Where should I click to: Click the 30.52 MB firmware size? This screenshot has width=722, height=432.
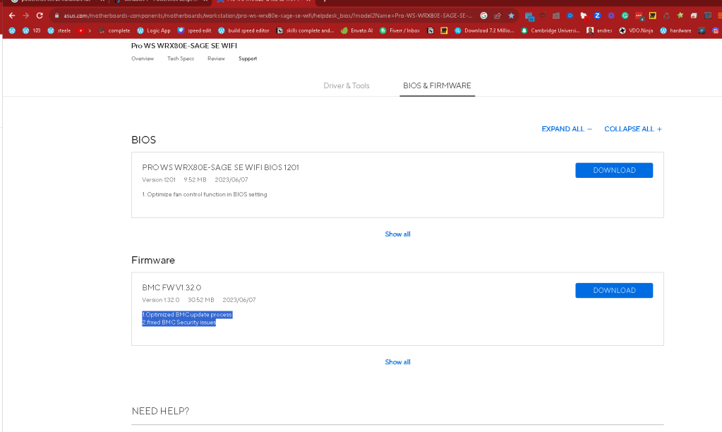click(200, 300)
